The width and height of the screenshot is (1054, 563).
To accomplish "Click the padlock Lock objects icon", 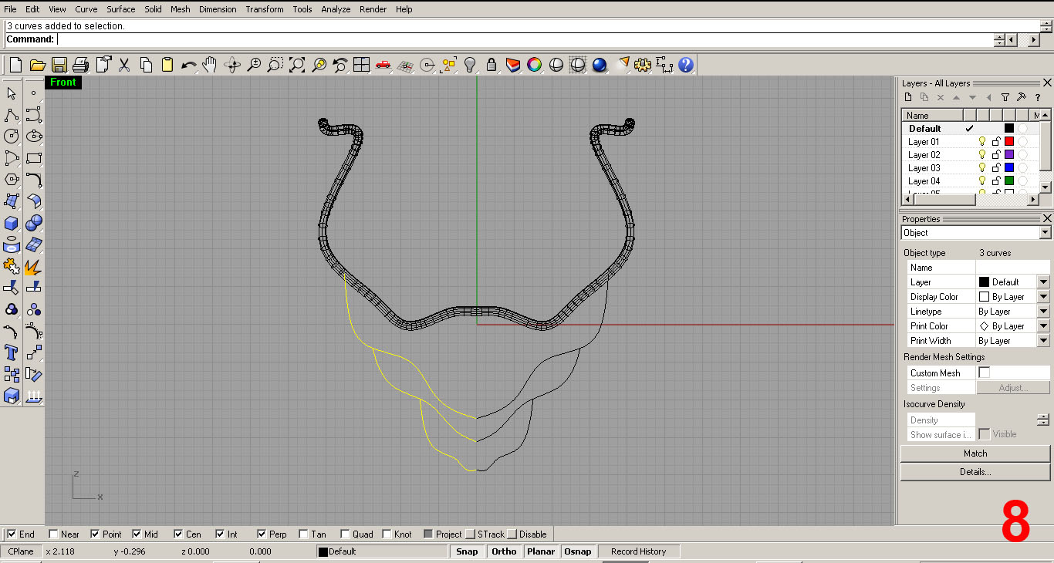I will [x=492, y=65].
